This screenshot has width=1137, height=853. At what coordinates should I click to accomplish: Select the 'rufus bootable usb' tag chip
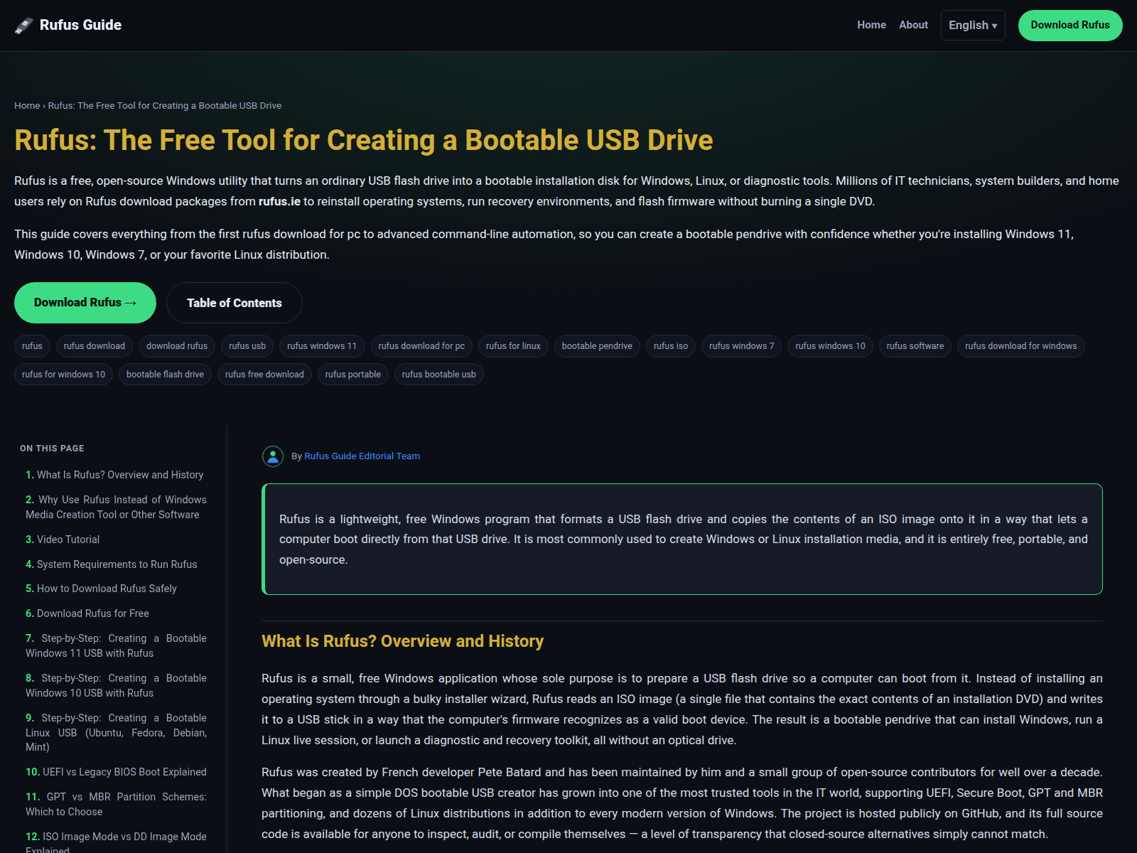click(x=439, y=375)
